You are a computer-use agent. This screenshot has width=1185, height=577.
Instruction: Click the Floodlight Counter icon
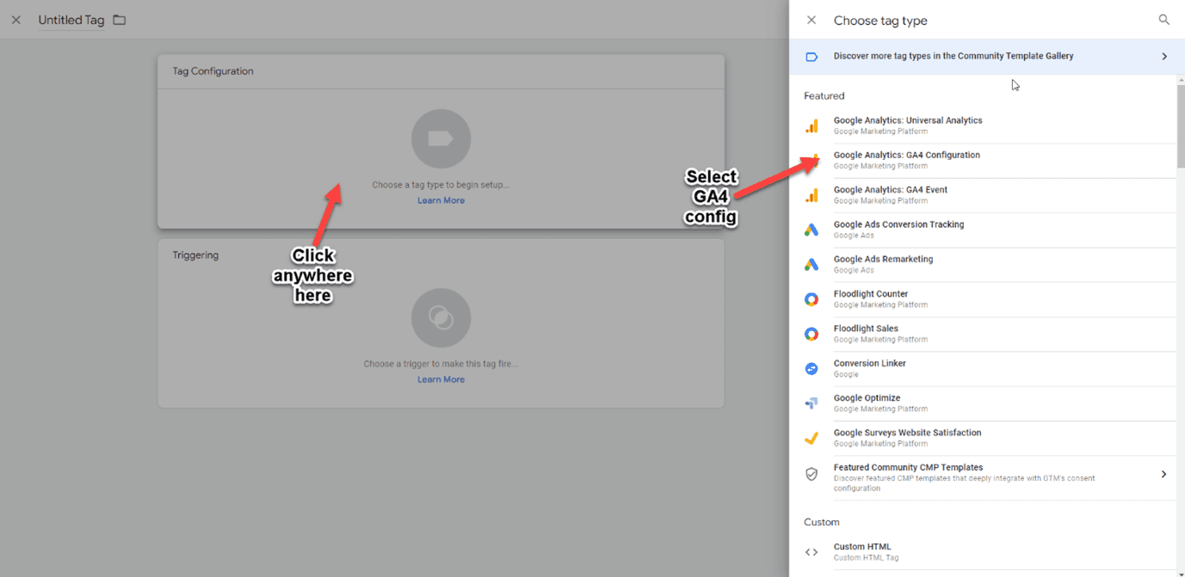tap(812, 299)
